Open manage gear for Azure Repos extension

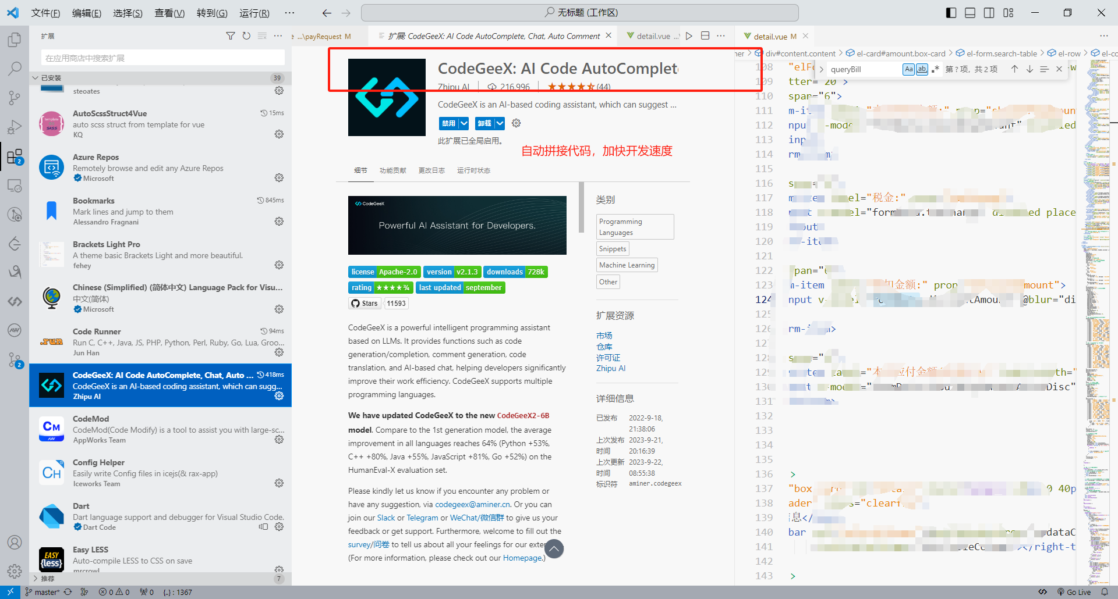coord(279,178)
